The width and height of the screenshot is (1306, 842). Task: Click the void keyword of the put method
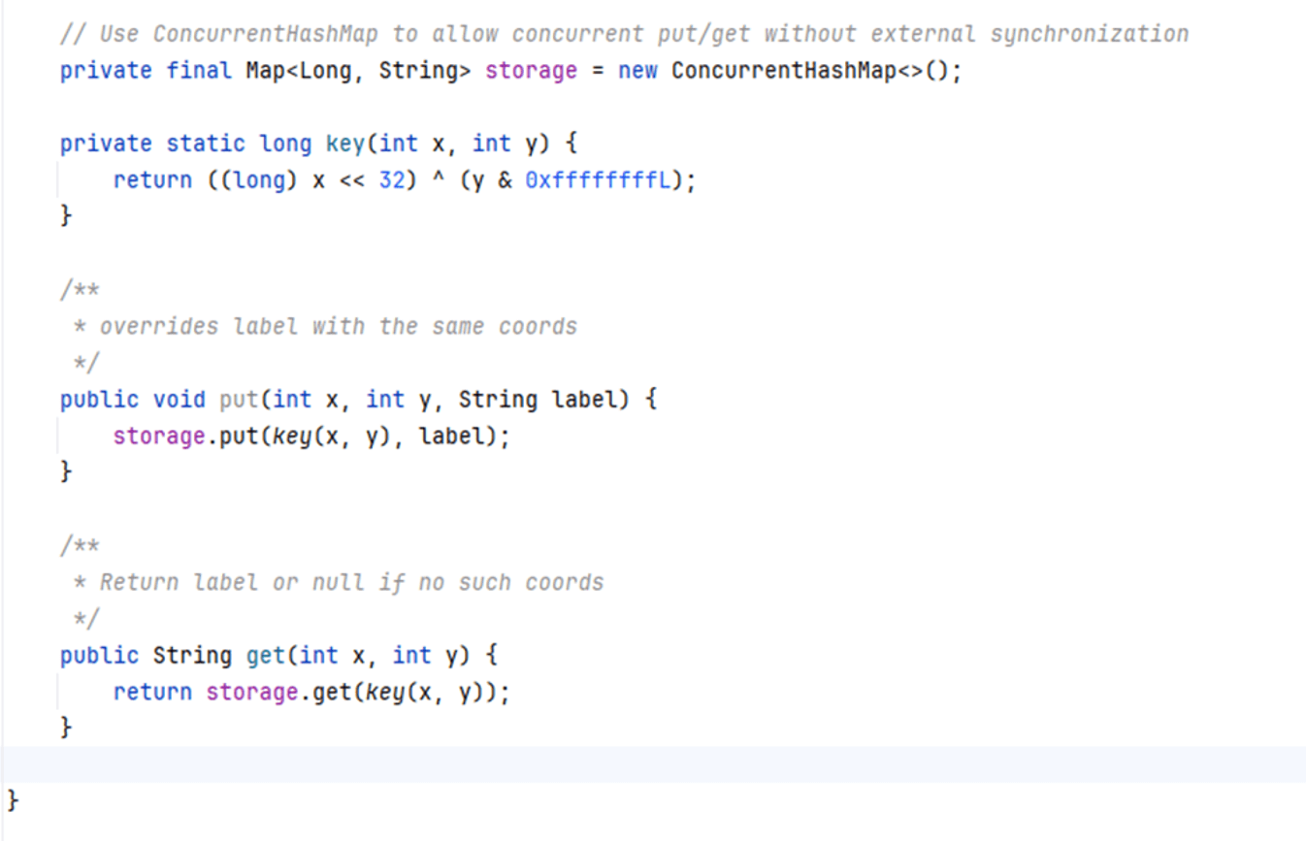[180, 400]
